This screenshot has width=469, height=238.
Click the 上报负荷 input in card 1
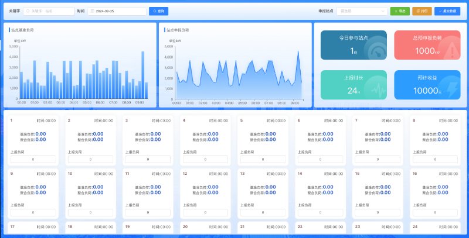33,159
